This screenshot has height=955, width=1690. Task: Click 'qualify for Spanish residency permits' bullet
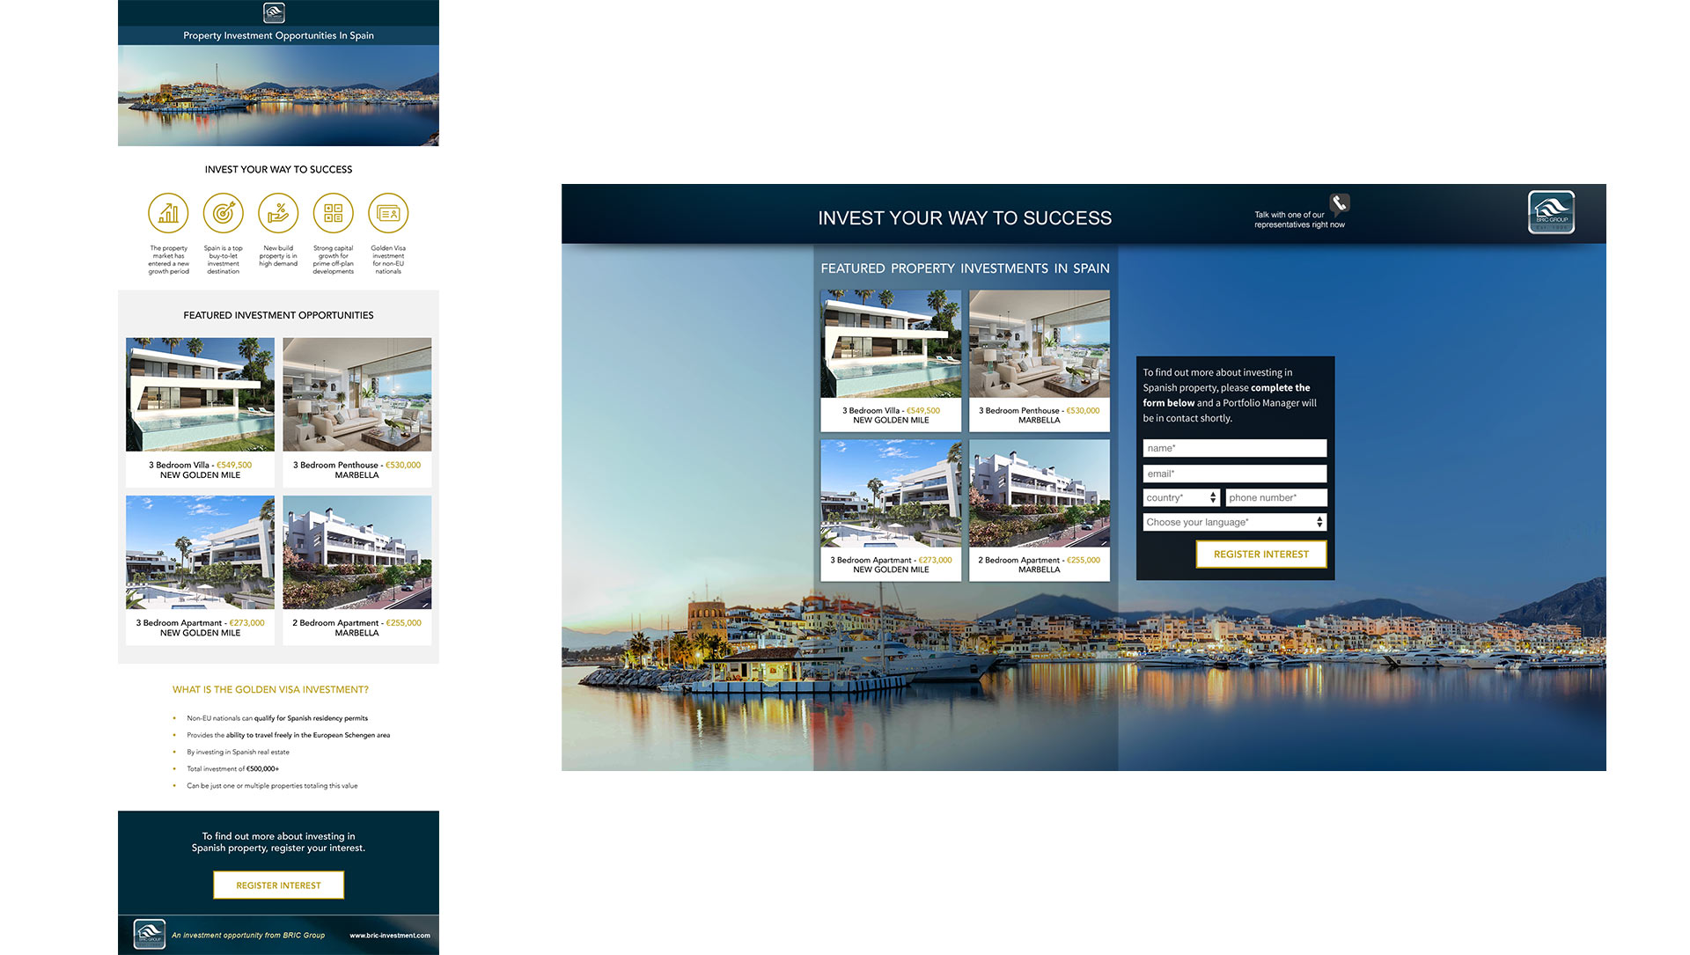point(277,718)
